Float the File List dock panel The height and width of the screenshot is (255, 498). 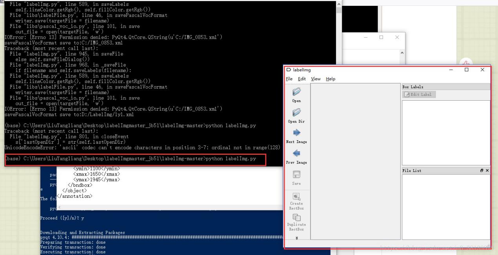482,171
